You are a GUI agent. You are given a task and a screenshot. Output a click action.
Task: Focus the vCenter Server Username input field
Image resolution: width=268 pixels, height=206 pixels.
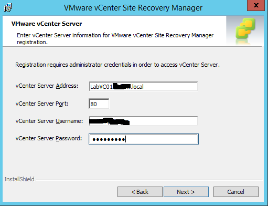[143, 121]
